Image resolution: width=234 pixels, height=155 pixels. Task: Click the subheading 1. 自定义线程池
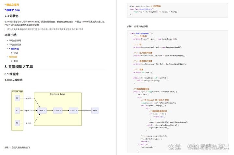click(x=13, y=80)
